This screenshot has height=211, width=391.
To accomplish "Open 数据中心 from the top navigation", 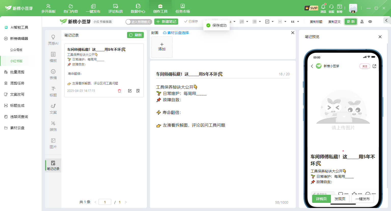I will click(x=138, y=8).
